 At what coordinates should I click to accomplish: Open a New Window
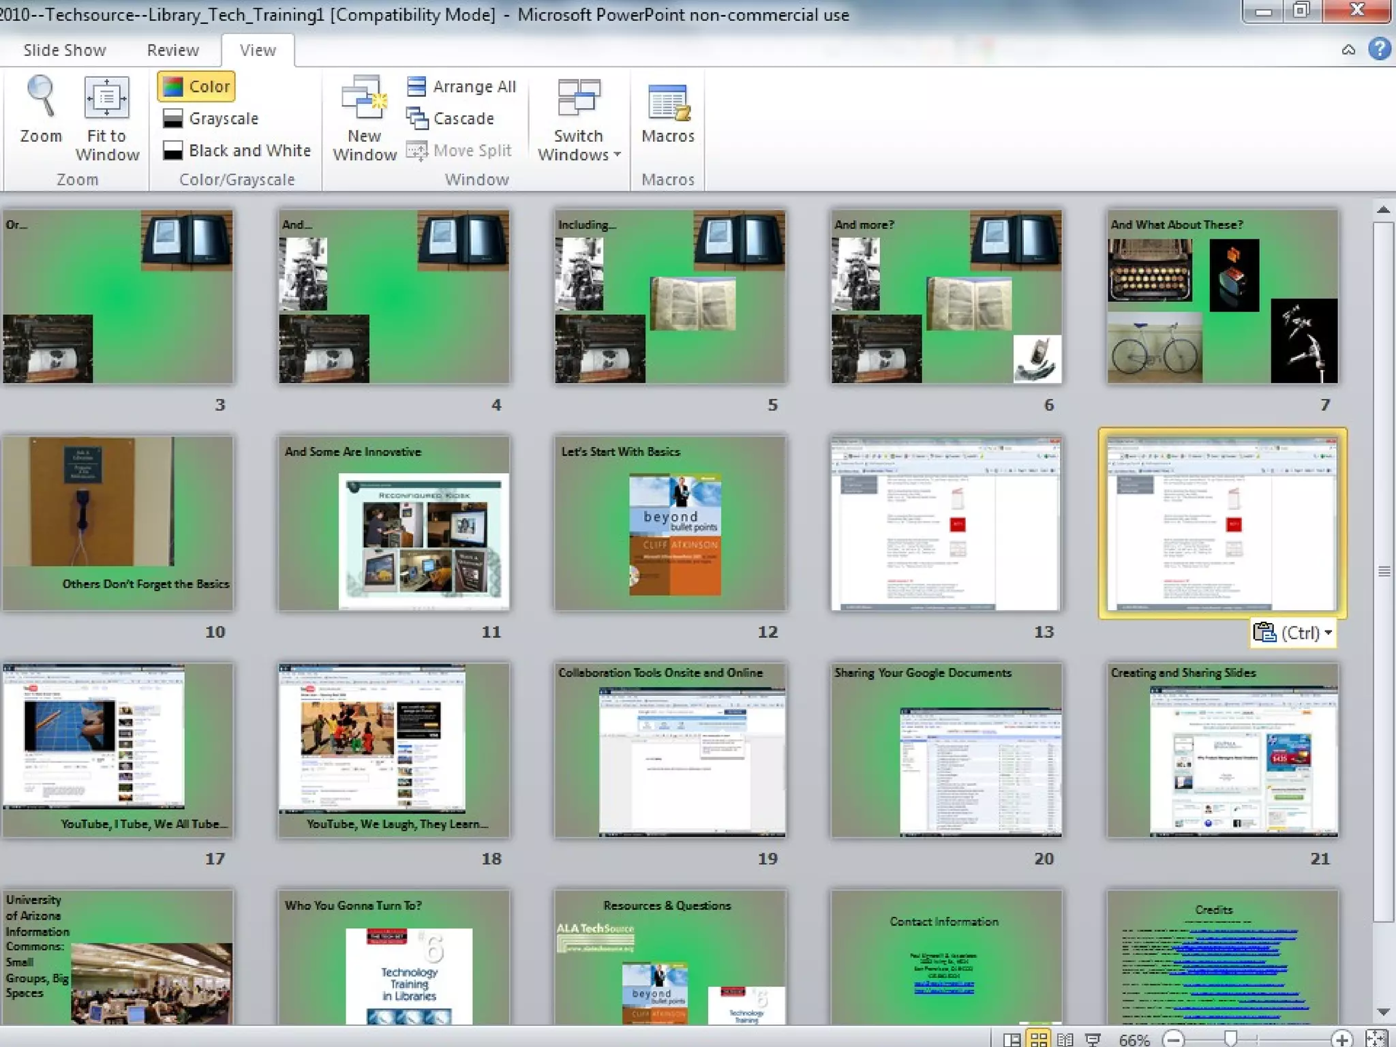pos(364,119)
